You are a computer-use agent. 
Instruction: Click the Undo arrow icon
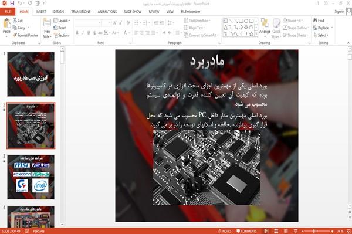point(20,3)
